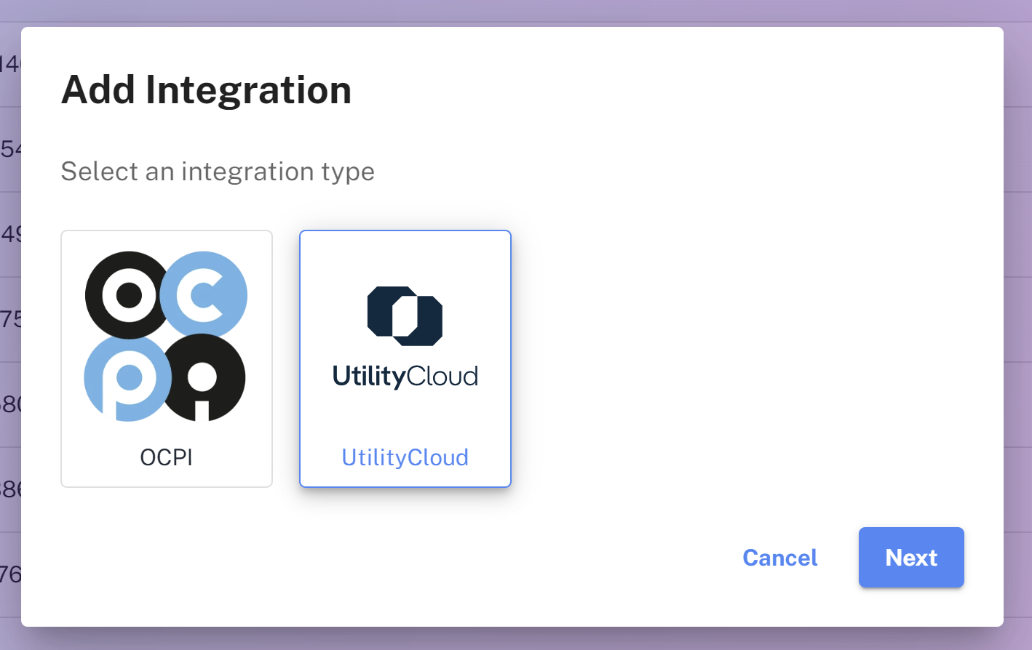The image size is (1032, 650).
Task: Click the OCPI integration logo
Action: pos(166,334)
